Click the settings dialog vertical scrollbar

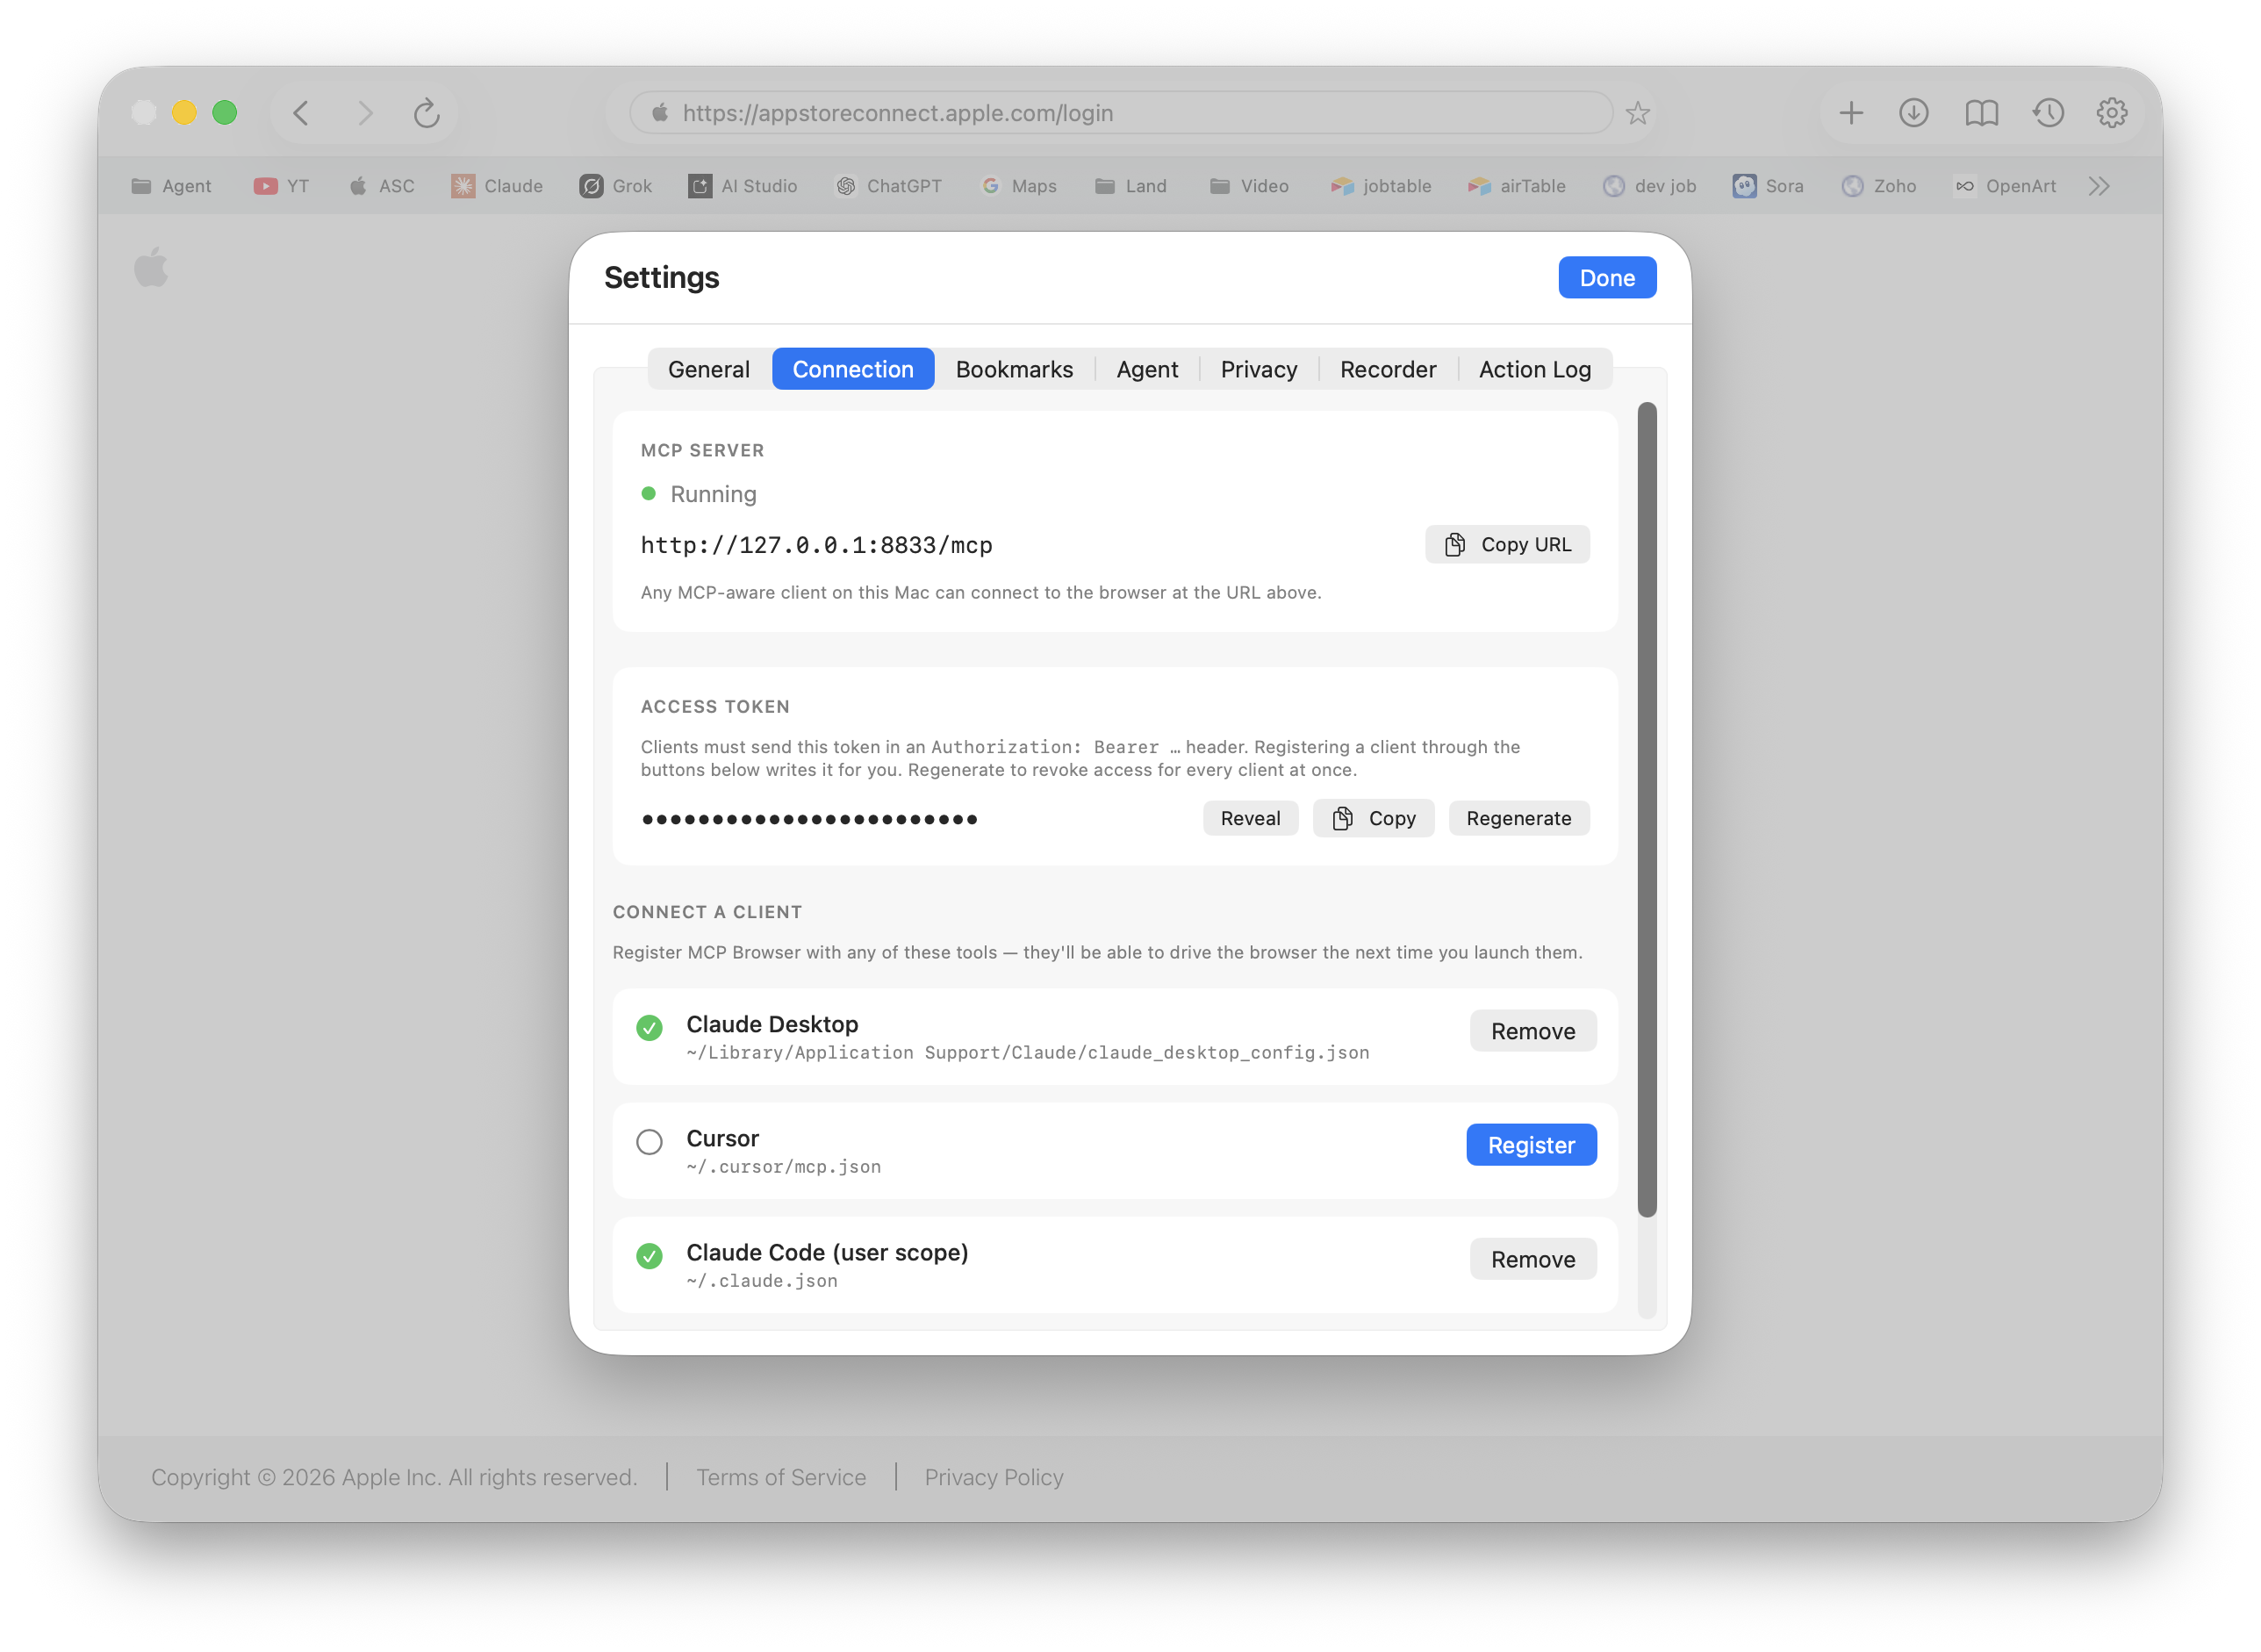click(x=1647, y=810)
